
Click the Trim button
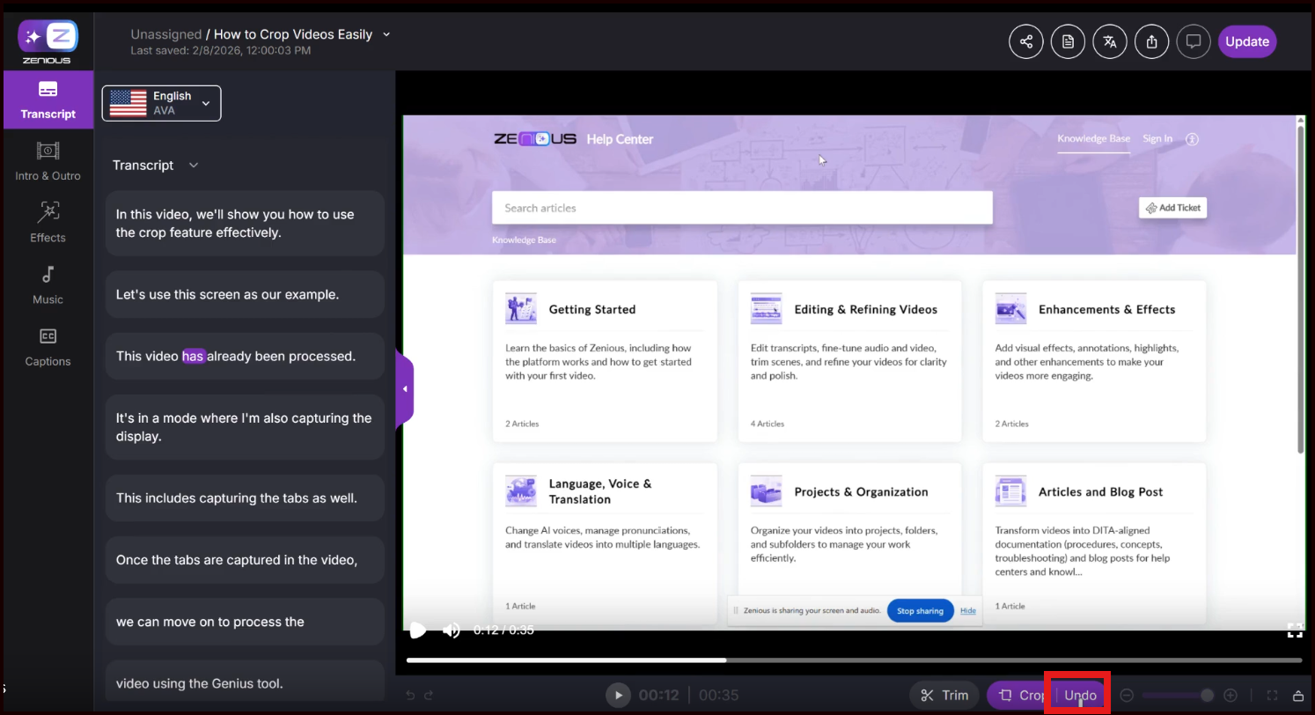coord(944,696)
